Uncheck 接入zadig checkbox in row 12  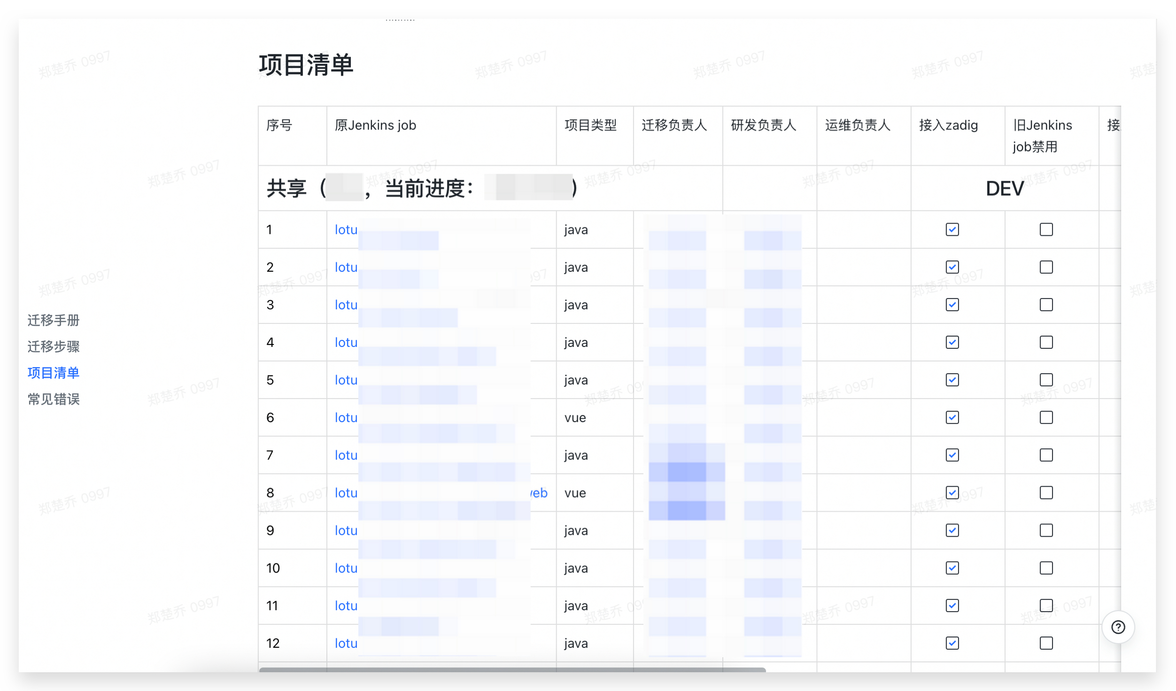952,643
